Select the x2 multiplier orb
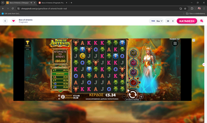Image resolution: width=207 pixels, height=123 pixels. point(133,72)
